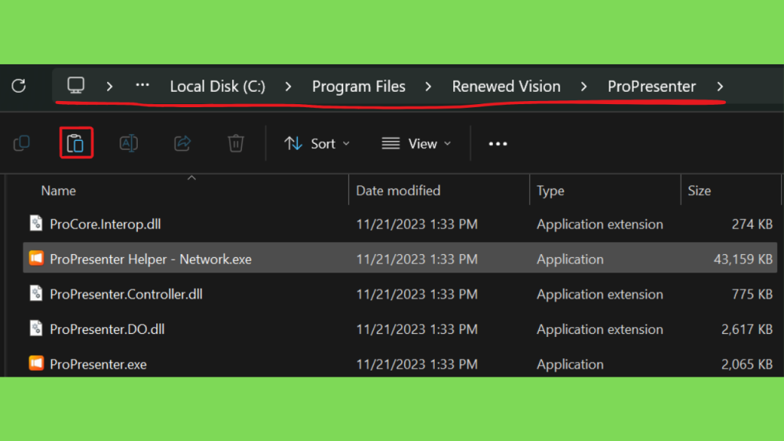
Task: Expand chevron after ProPresenter breadcrumb
Action: click(720, 87)
